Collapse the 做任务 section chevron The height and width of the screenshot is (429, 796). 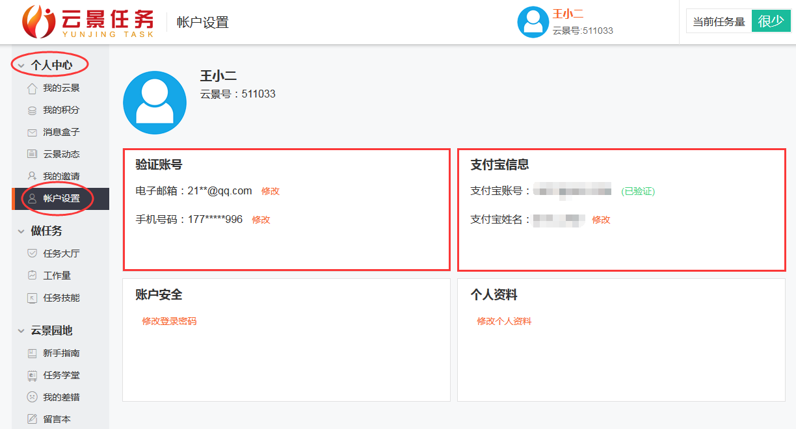click(x=21, y=231)
